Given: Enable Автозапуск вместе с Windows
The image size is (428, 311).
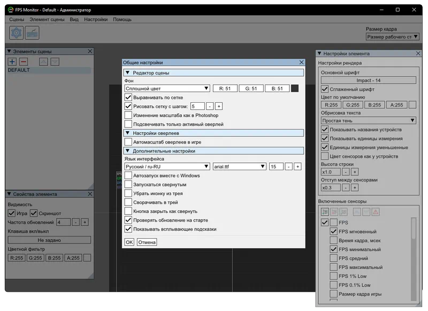Looking at the screenshot, I should point(128,176).
